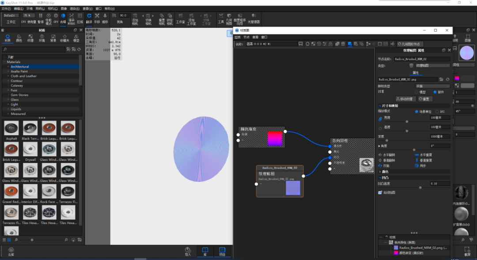Click the 移动纹理 button
This screenshot has height=260, width=477.
(x=405, y=99)
